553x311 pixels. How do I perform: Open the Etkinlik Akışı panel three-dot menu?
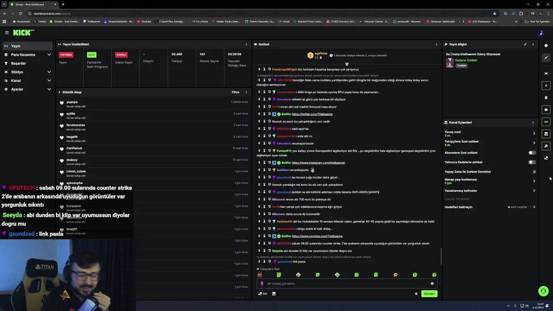click(246, 92)
